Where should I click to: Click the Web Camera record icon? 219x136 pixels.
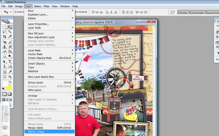tap(6, 114)
